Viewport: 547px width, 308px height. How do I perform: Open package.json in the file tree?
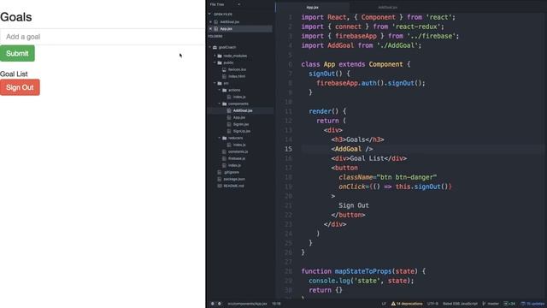[233, 179]
